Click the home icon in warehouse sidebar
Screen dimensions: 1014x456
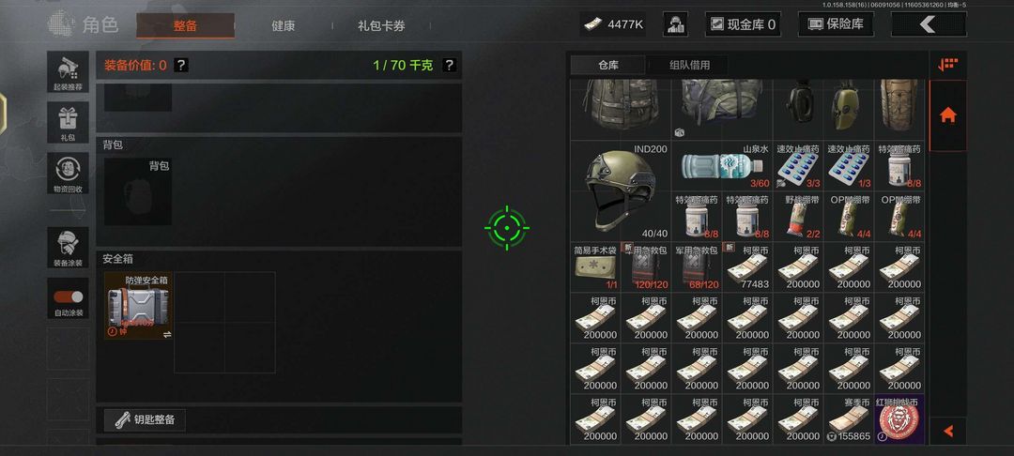pyautogui.click(x=948, y=115)
